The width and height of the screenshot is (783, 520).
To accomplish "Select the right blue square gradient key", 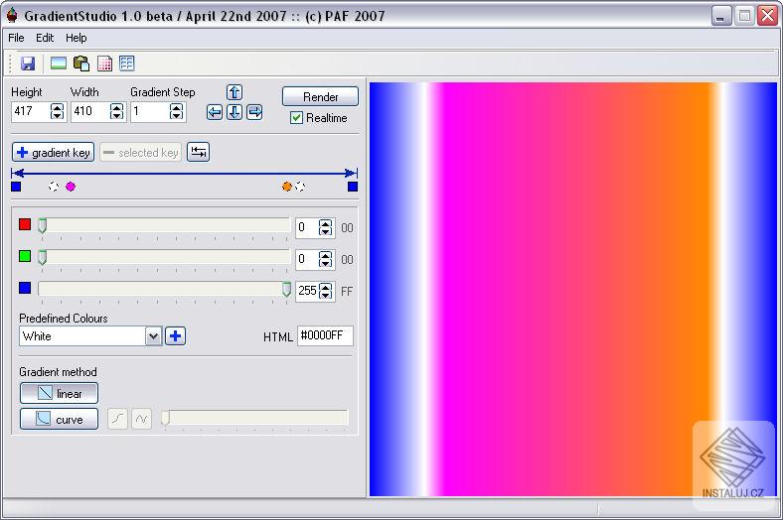I will click(353, 187).
